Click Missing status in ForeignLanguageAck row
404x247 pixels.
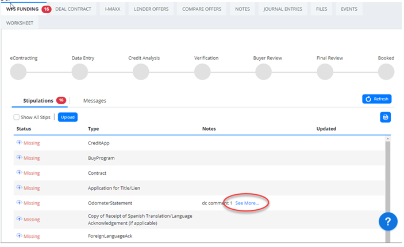(x=32, y=236)
